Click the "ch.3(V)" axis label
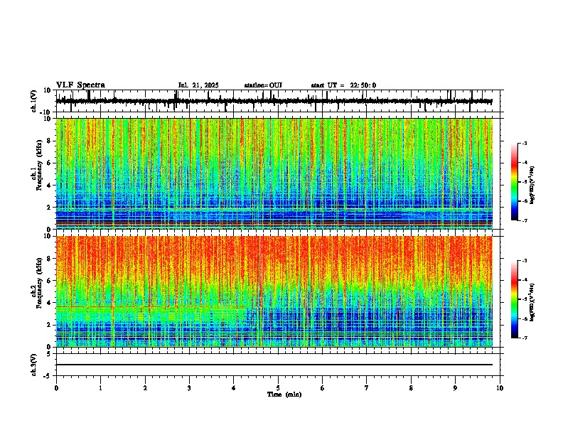The height and width of the screenshot is (435, 563). (x=34, y=365)
